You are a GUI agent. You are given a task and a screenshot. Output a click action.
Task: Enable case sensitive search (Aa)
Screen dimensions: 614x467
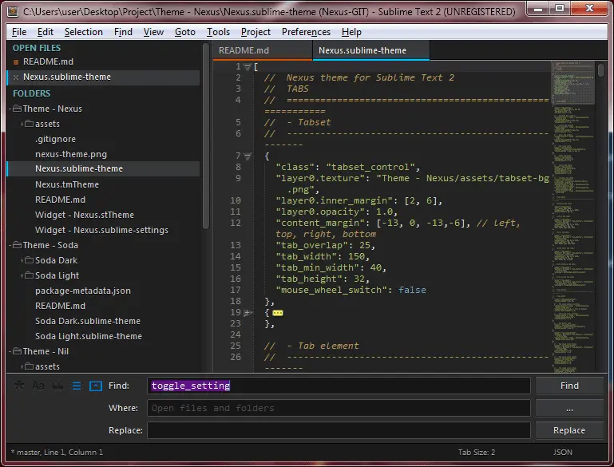[38, 386]
